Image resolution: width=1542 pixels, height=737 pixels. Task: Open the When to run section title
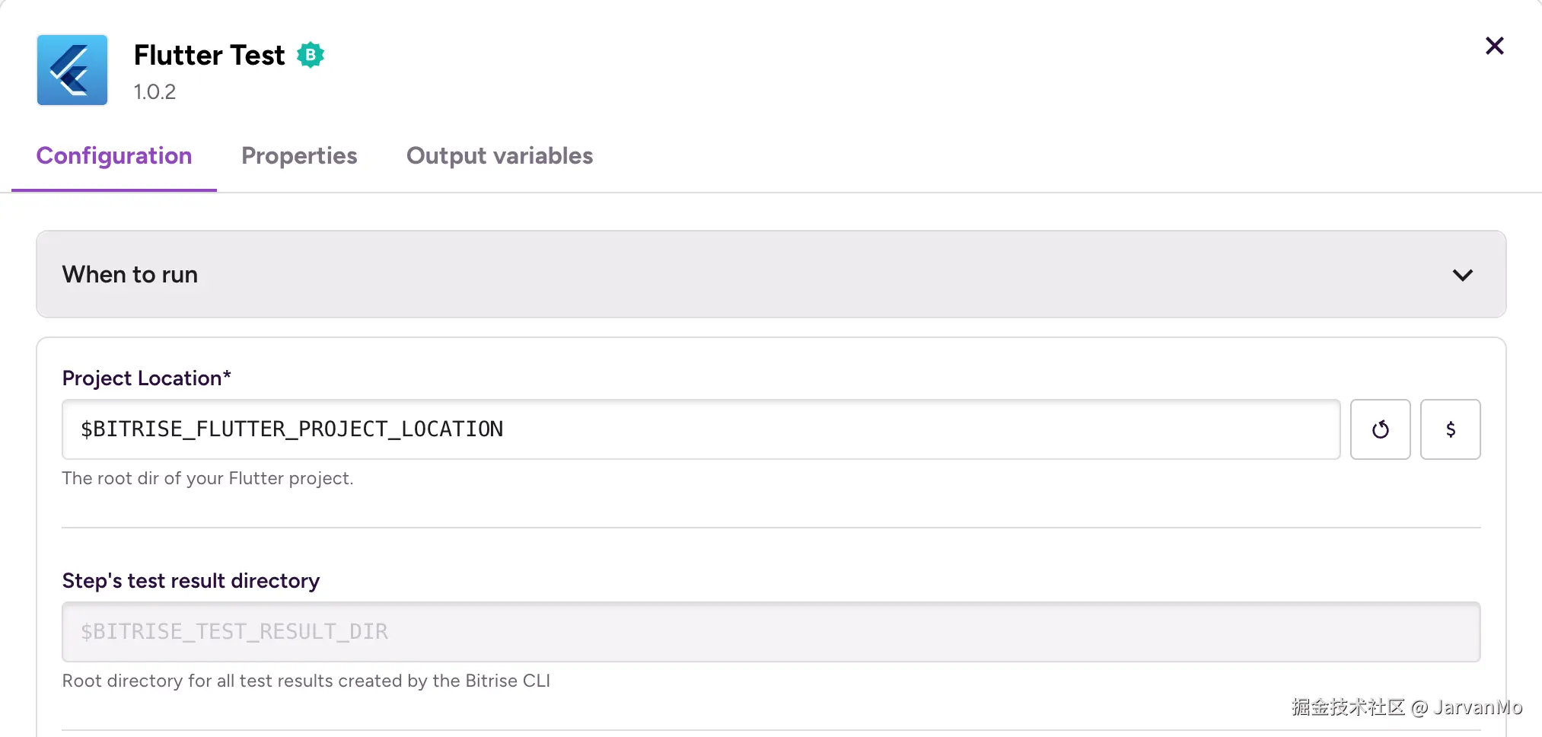tap(130, 275)
